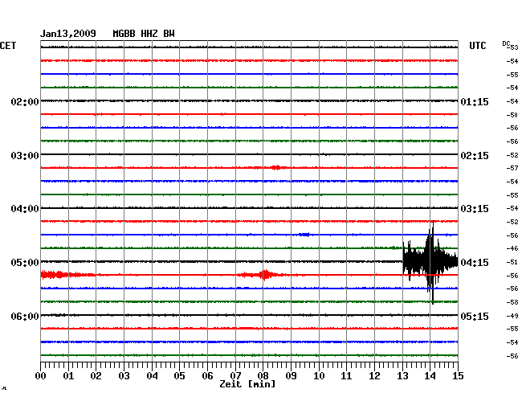Click the "UTC" timezone header
This screenshot has width=522, height=397.
click(x=477, y=46)
